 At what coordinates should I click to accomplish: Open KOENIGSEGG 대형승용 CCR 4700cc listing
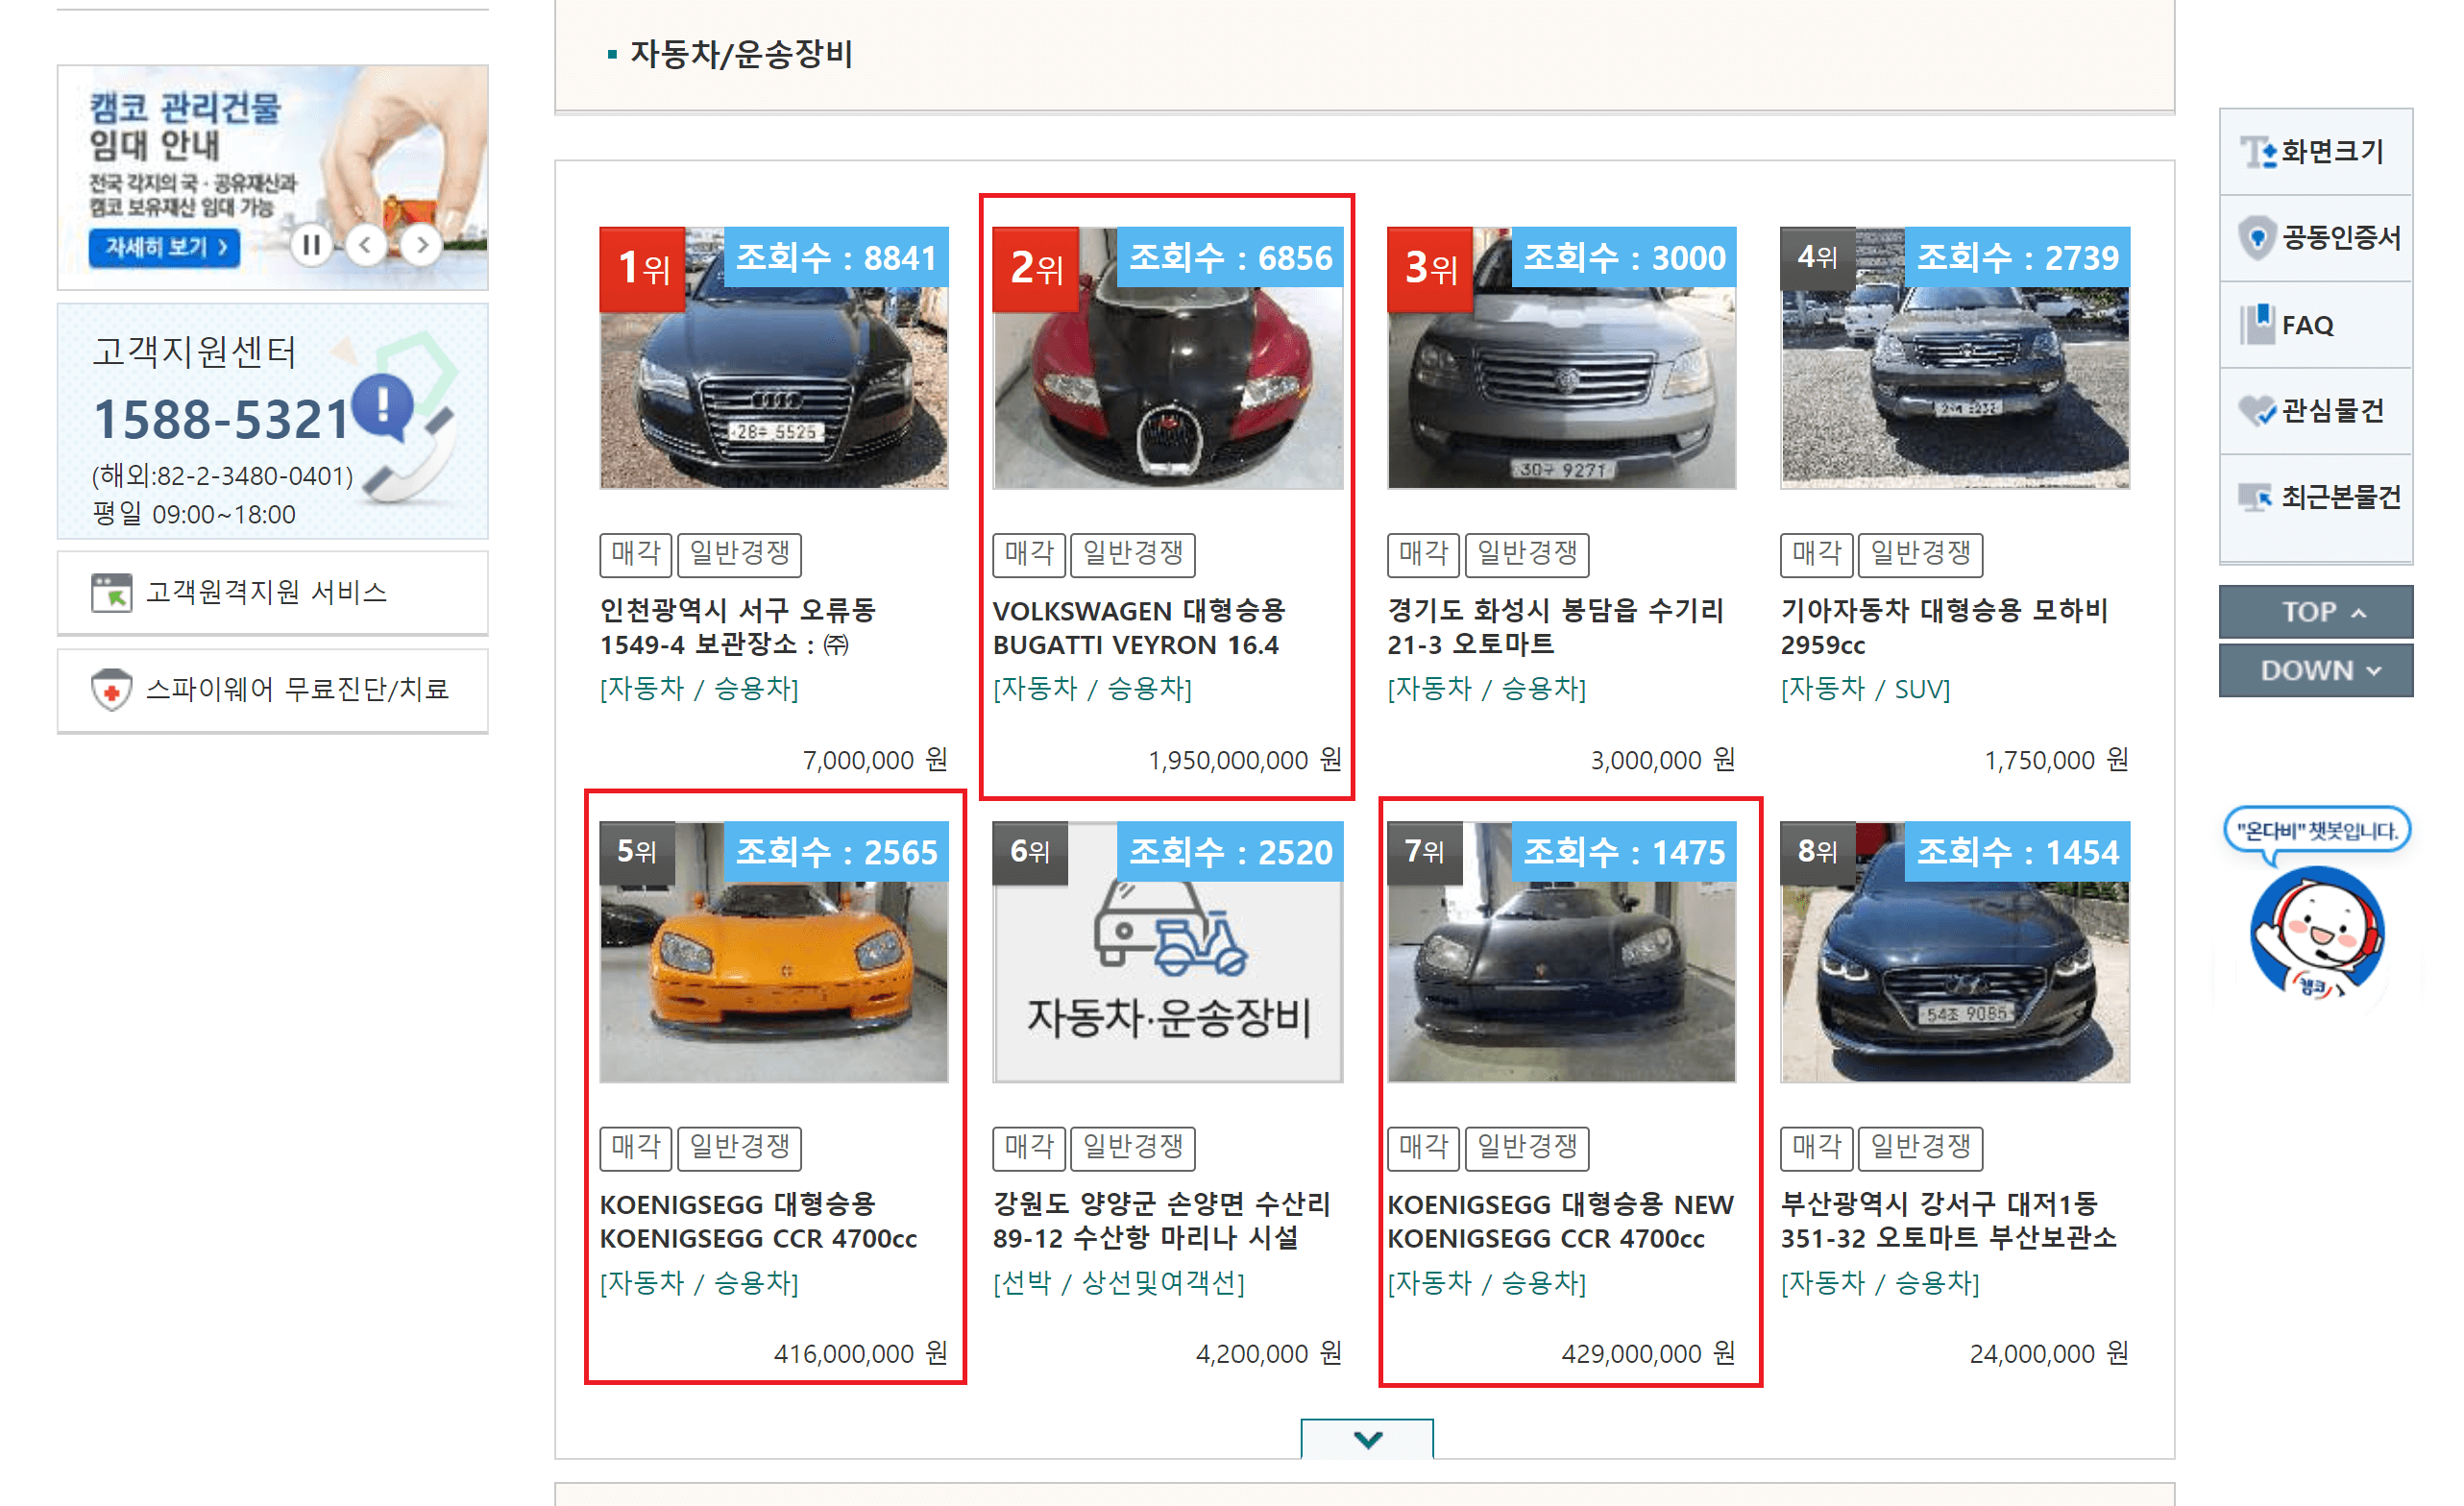758,1221
